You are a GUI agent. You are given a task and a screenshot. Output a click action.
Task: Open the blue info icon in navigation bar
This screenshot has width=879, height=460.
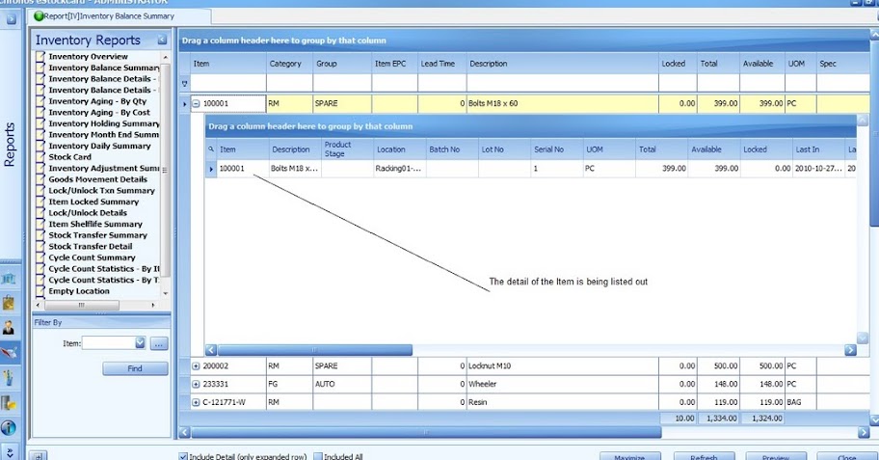click(9, 427)
